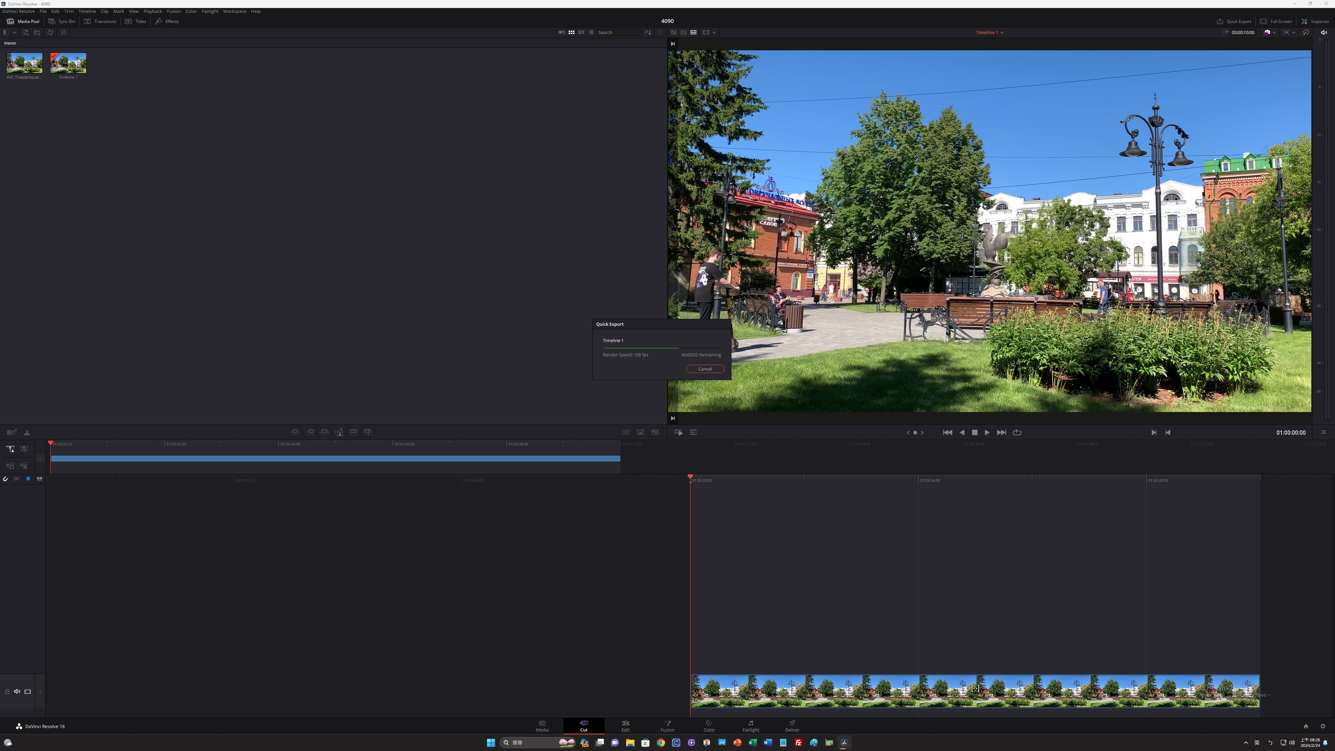Open the media pool sort options

click(x=648, y=32)
